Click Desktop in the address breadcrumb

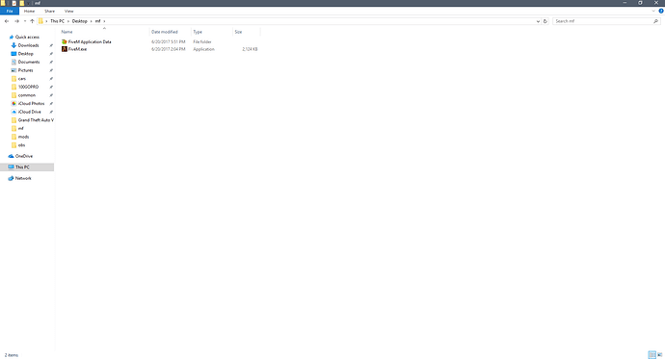coord(79,21)
